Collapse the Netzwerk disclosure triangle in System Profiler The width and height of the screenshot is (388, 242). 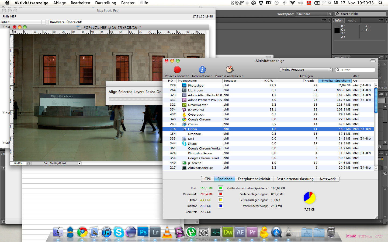[x=4, y=113]
